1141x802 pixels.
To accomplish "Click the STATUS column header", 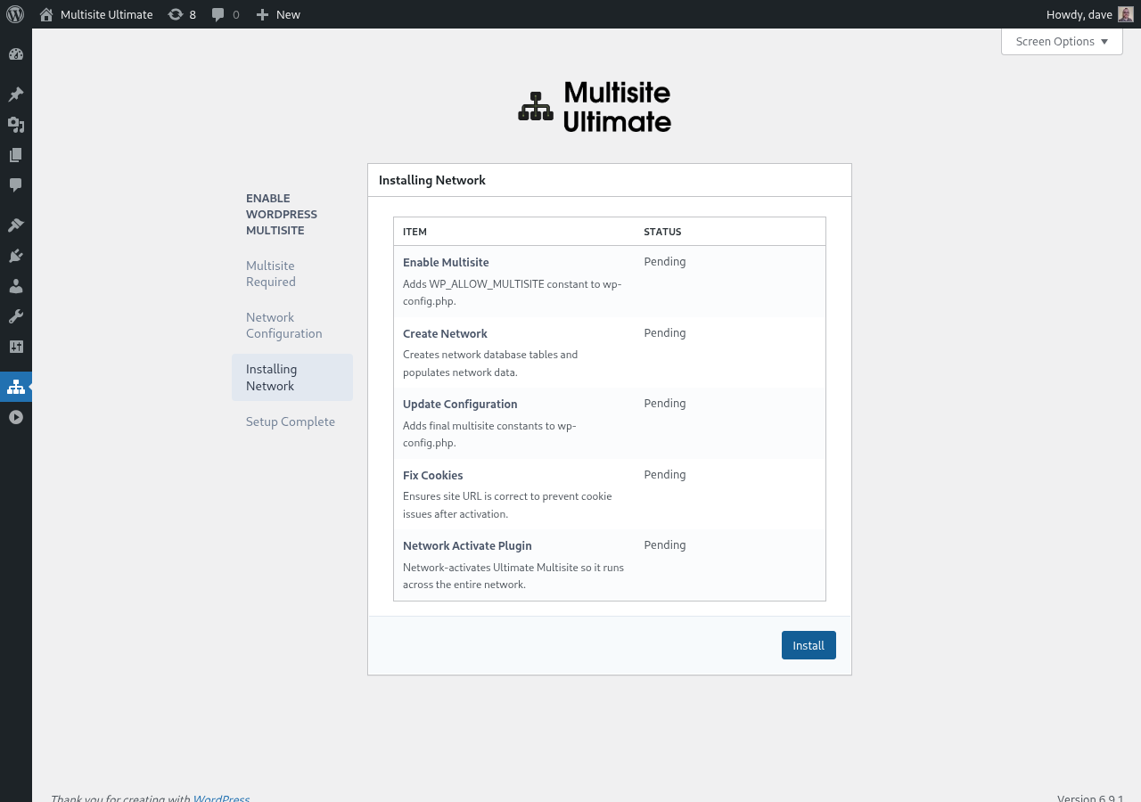I will tap(662, 232).
